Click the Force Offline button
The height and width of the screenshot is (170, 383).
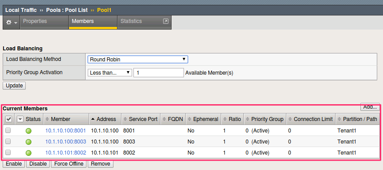[69, 164]
